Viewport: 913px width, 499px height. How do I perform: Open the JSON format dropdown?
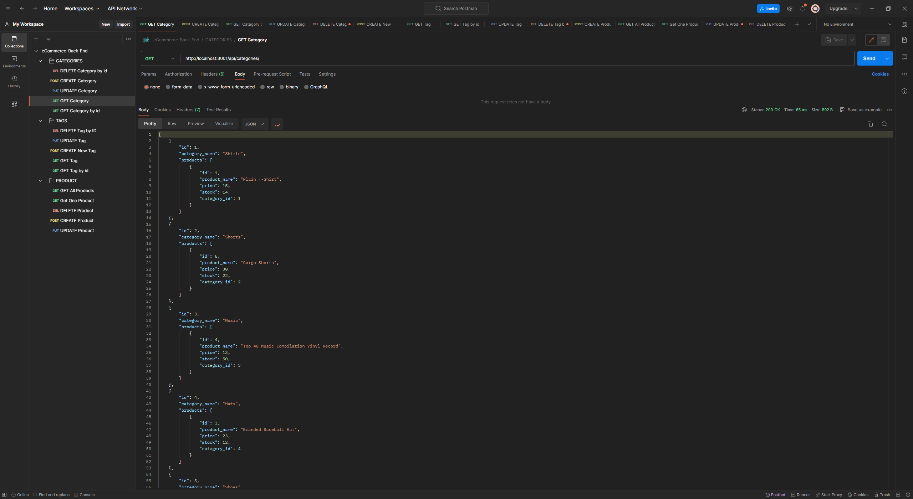(255, 124)
